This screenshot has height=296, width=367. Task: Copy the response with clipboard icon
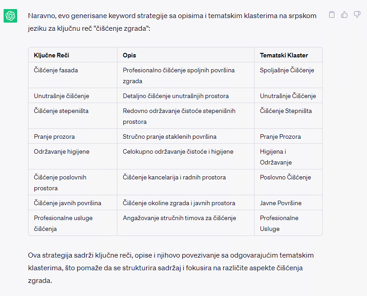(x=332, y=14)
